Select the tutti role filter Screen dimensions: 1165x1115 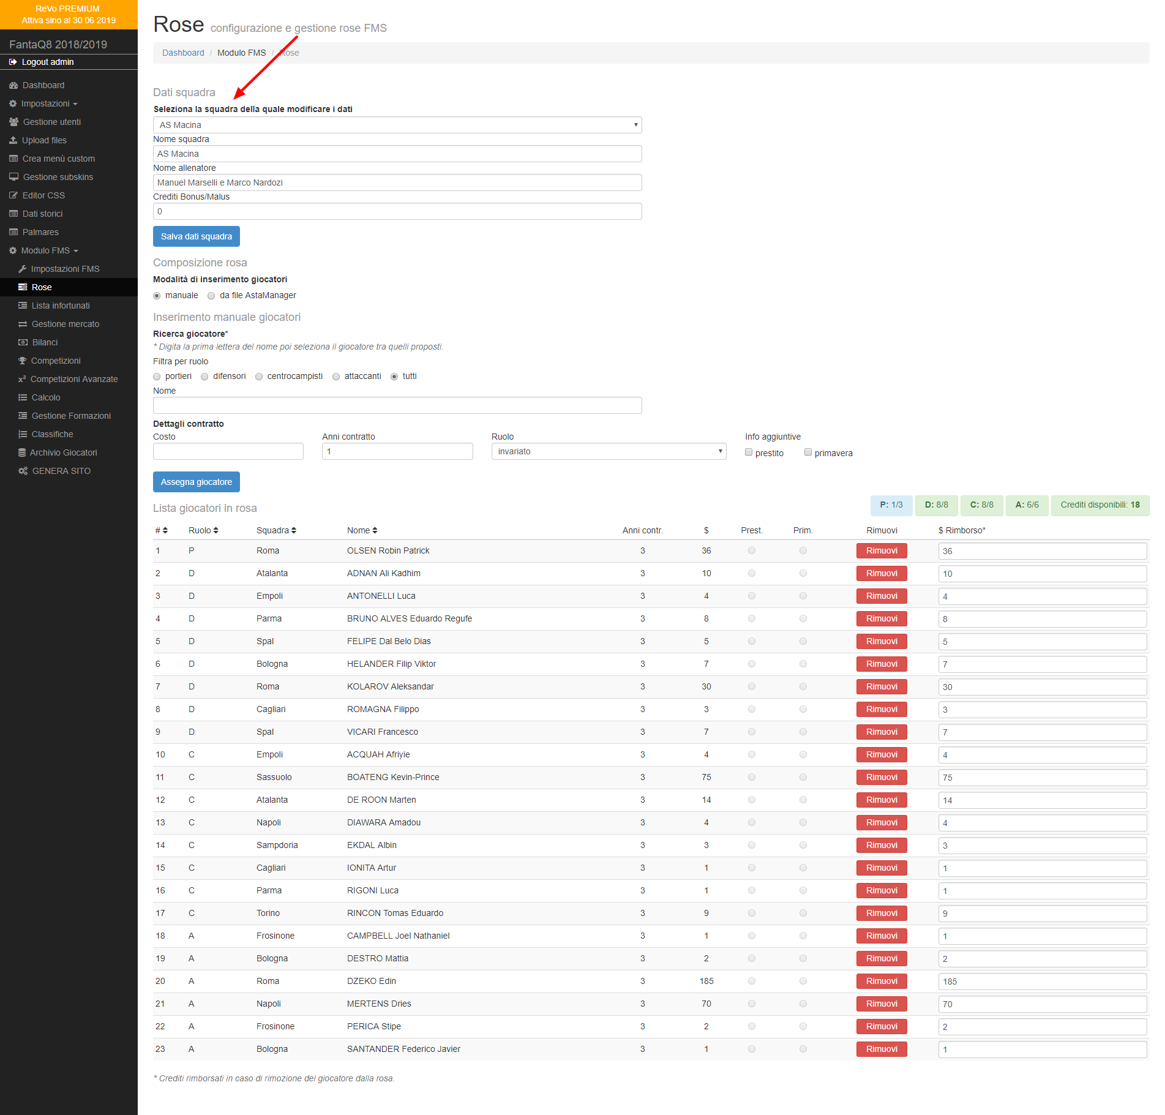[394, 377]
